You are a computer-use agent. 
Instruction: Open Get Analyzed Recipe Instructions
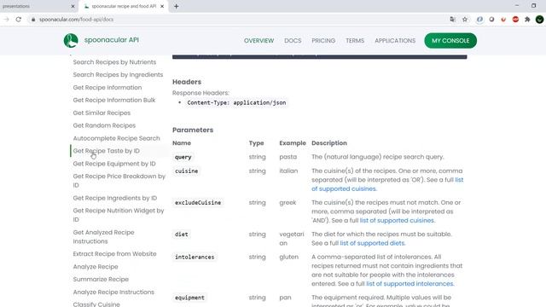tap(103, 237)
